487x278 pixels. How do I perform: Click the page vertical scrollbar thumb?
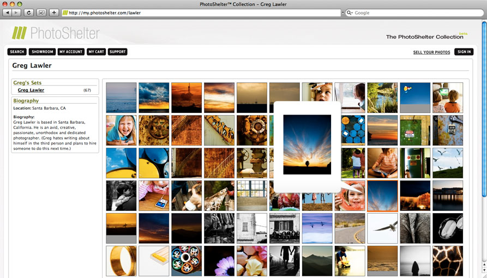click(x=484, y=108)
